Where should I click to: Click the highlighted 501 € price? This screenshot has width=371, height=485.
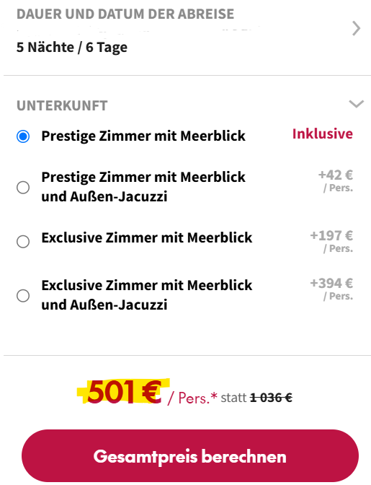click(x=124, y=392)
